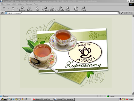Open the Poczta dropdown arrow
This screenshot has height=101, width=134.
78,8
